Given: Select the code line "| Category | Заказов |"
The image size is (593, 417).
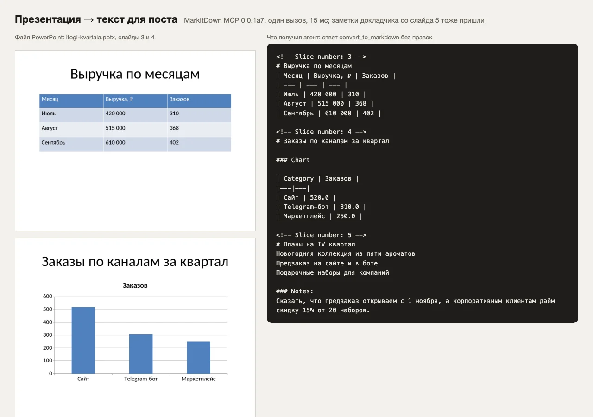Looking at the screenshot, I should pyautogui.click(x=317, y=178).
